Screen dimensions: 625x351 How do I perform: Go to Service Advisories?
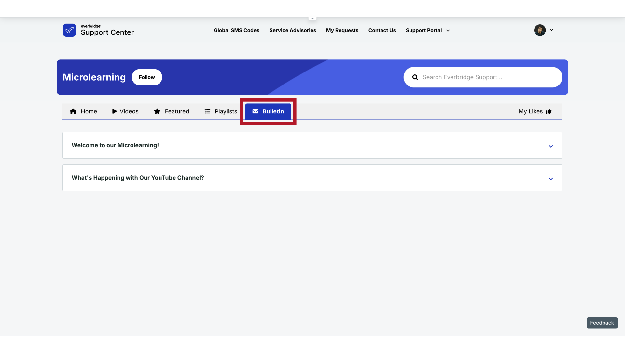tap(292, 30)
